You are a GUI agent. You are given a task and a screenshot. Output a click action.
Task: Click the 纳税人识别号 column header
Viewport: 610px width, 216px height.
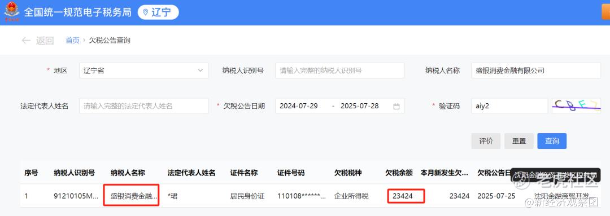[75, 173]
